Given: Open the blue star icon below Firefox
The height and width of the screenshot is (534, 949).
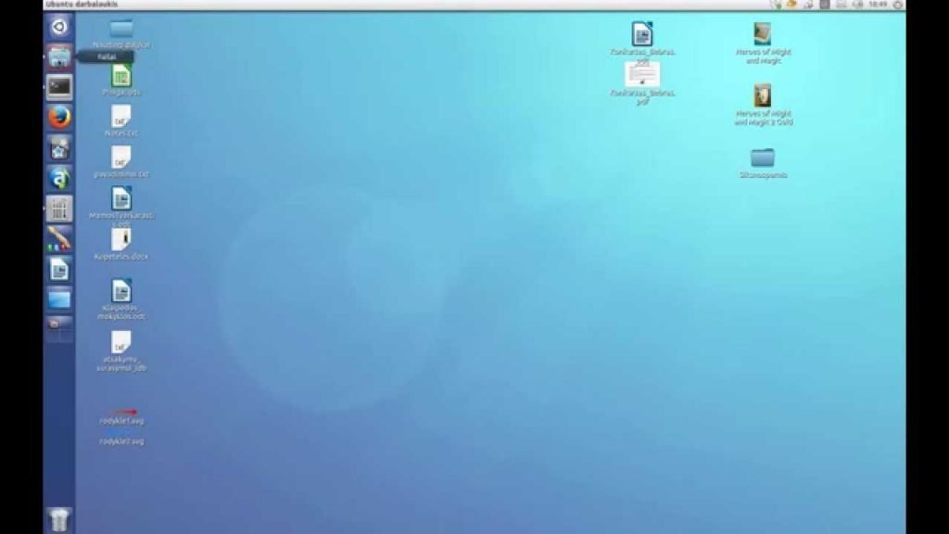Looking at the screenshot, I should (x=58, y=147).
